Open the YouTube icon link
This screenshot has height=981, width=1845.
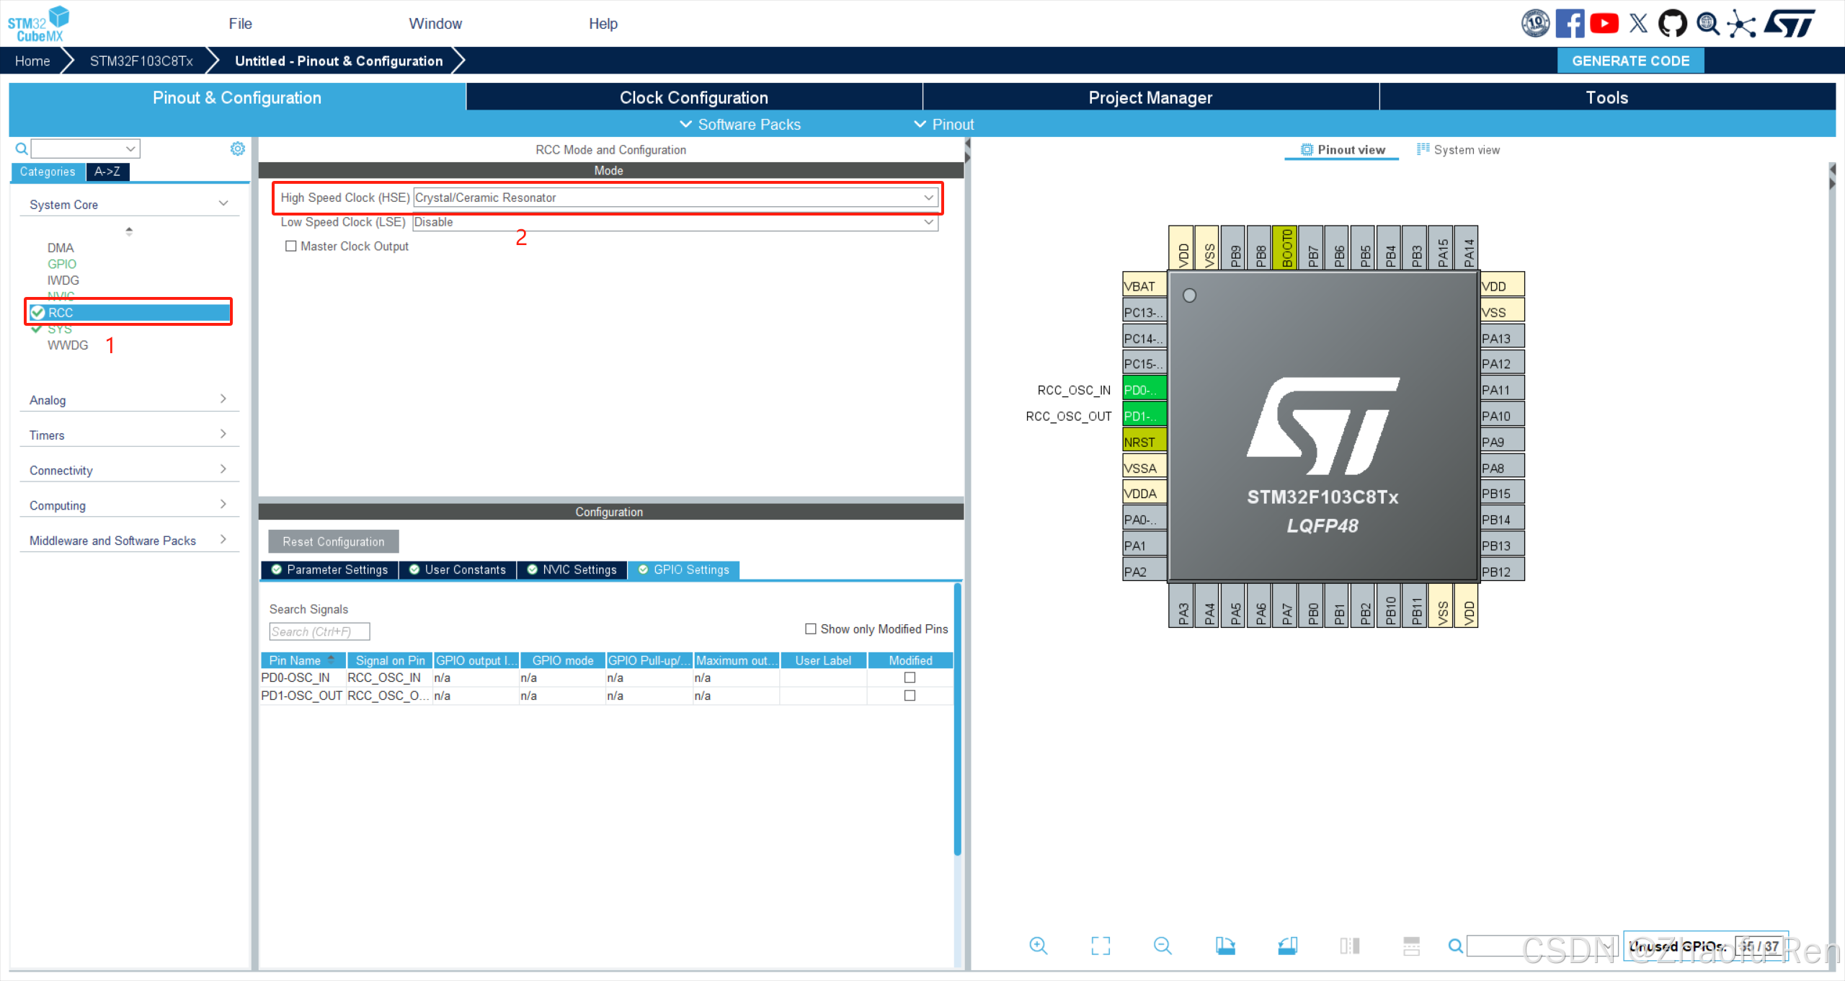click(1604, 23)
